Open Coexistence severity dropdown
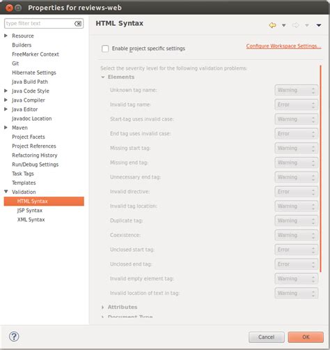This screenshot has width=330, height=350. click(297, 235)
